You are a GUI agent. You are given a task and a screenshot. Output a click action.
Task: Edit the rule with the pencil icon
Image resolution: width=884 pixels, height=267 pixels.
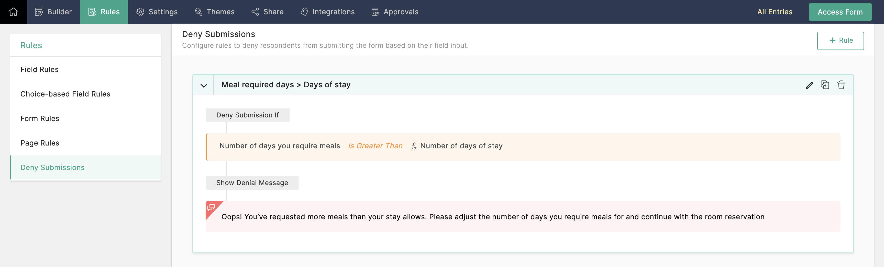(x=809, y=85)
